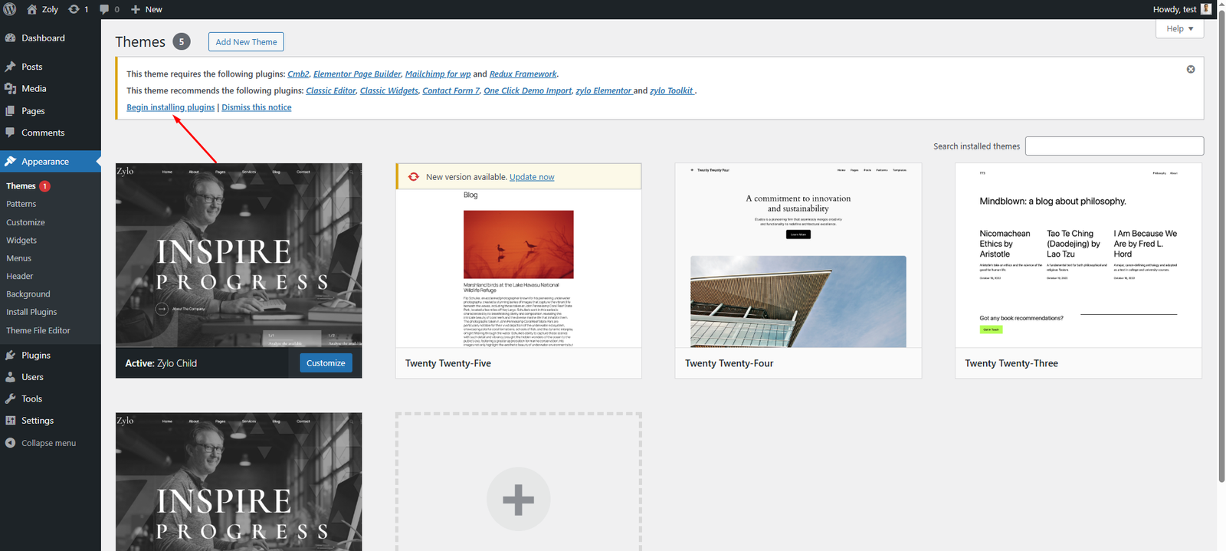This screenshot has height=551, width=1226.
Task: Open the New content dropdown in admin bar
Action: tap(146, 9)
